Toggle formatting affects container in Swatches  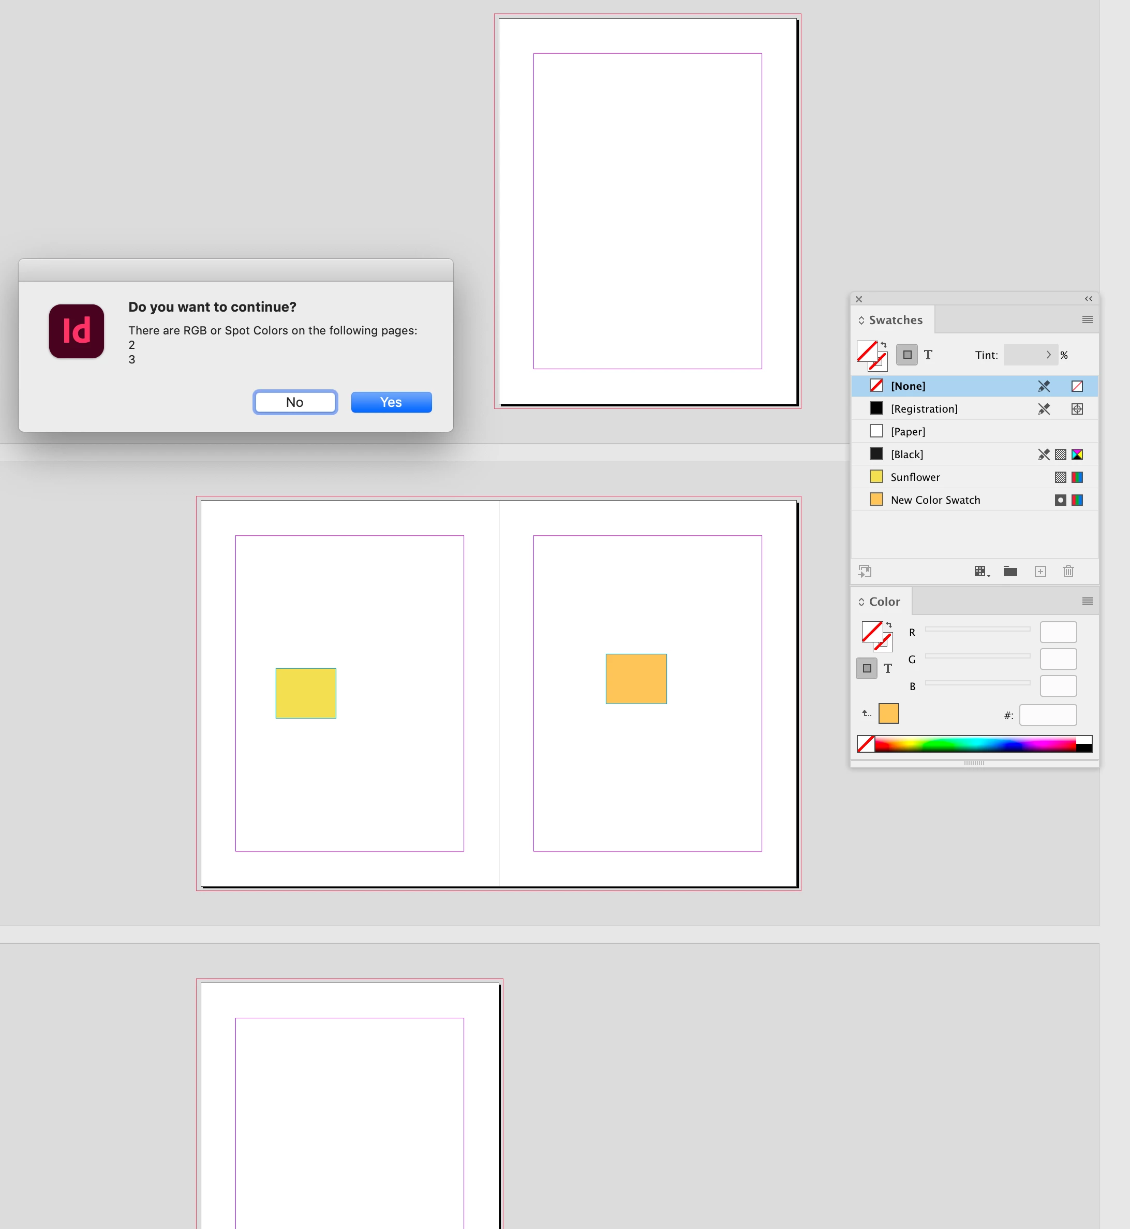point(907,355)
